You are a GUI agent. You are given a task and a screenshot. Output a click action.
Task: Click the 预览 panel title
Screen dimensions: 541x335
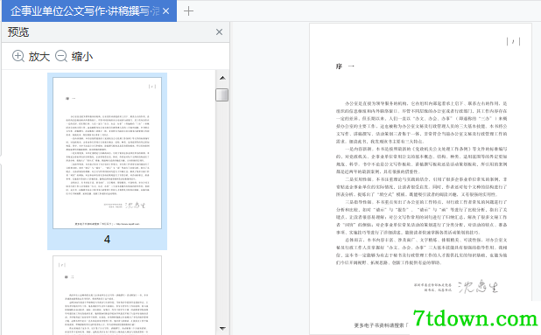point(18,32)
